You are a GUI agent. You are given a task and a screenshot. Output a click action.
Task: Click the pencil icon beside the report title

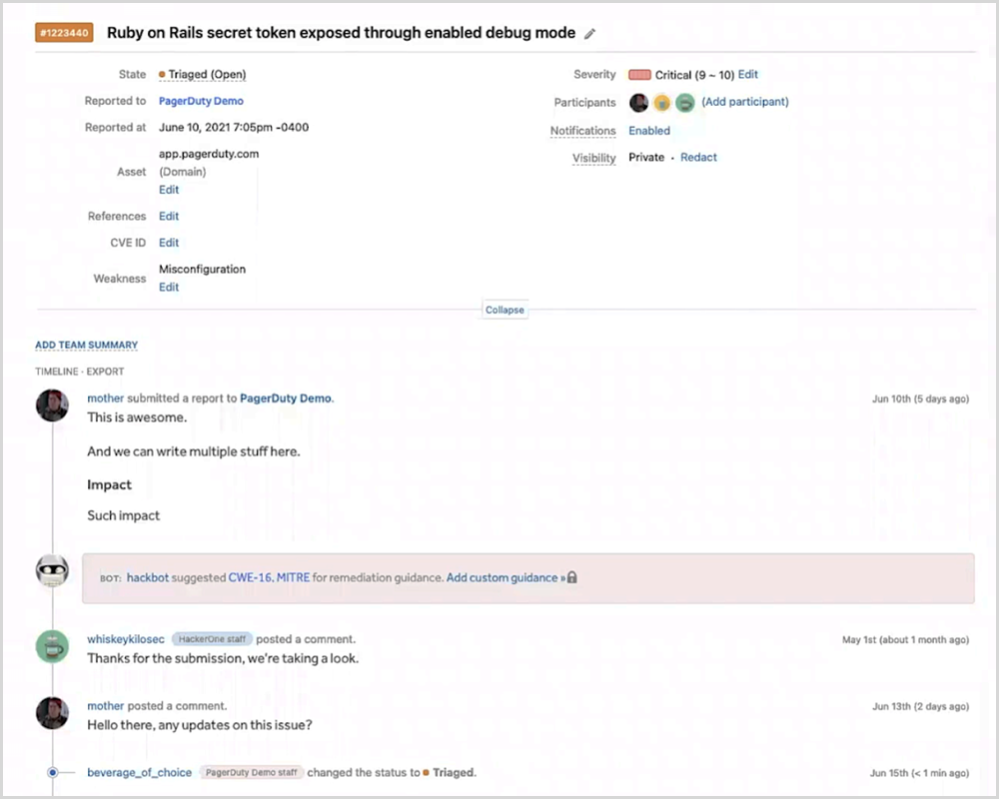coord(590,34)
